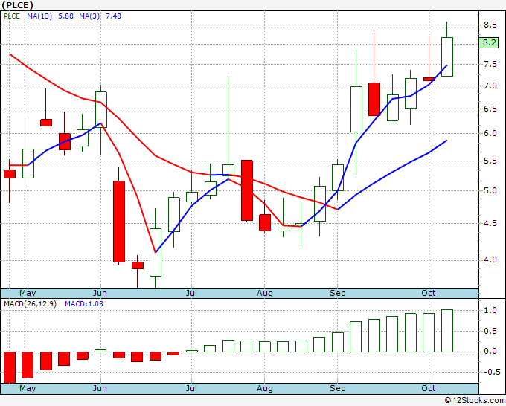Click the rightmost green MACD histogram bar
This screenshot has width=506, height=406.
pos(447,331)
